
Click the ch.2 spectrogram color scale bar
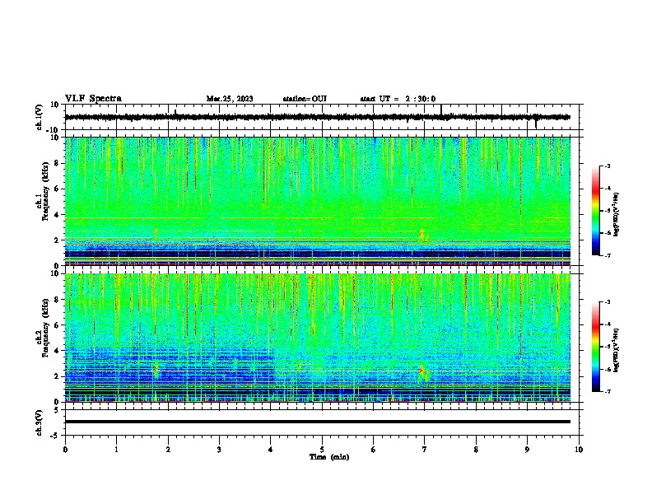pyautogui.click(x=596, y=347)
